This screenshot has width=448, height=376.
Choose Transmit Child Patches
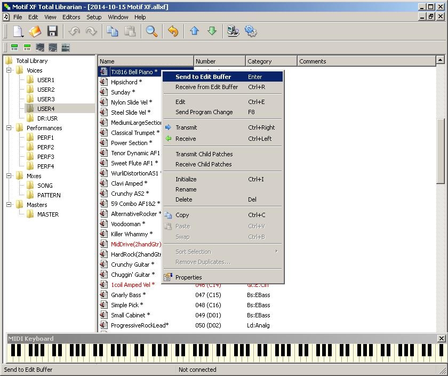[222, 154]
